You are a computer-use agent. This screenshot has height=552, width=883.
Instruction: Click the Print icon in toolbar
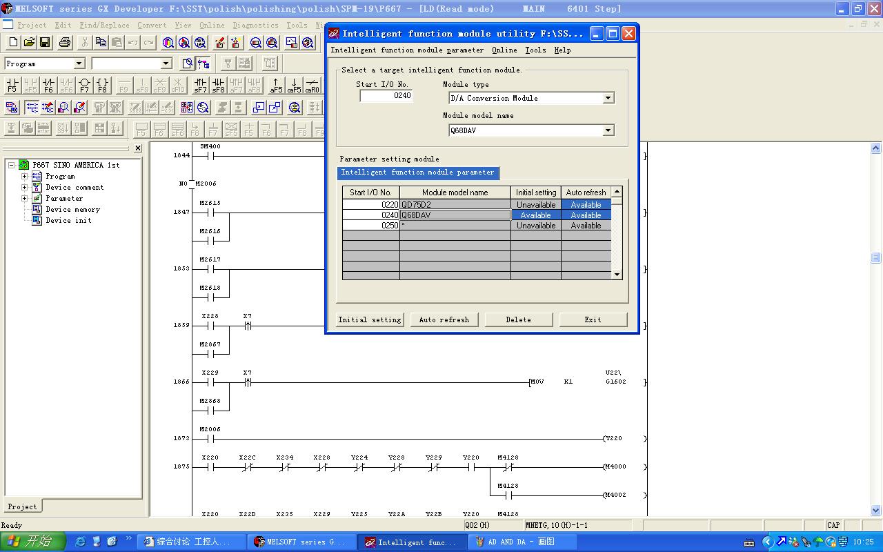point(65,43)
